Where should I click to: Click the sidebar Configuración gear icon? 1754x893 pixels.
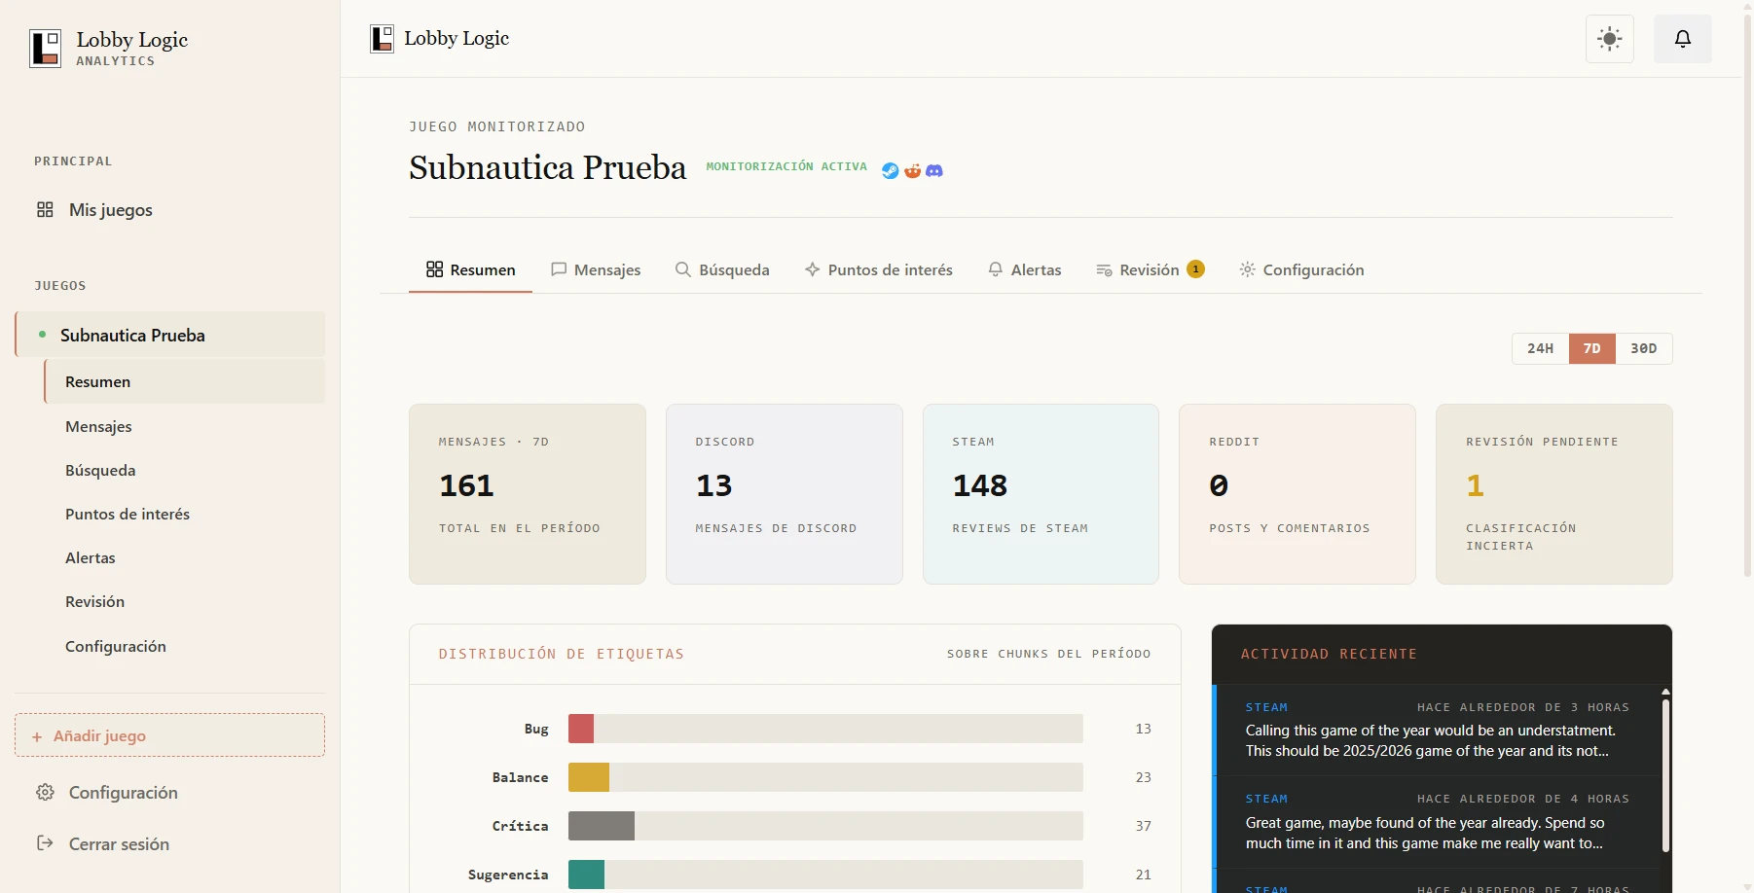coord(45,793)
